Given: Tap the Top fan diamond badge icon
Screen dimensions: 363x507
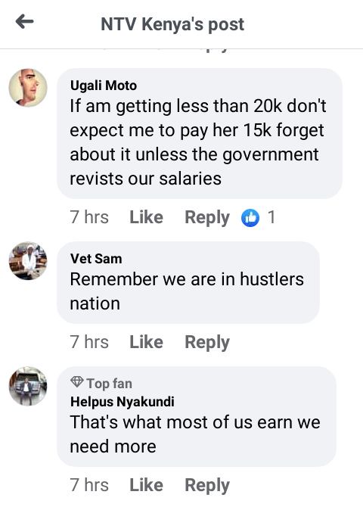Looking at the screenshot, I should [x=77, y=382].
